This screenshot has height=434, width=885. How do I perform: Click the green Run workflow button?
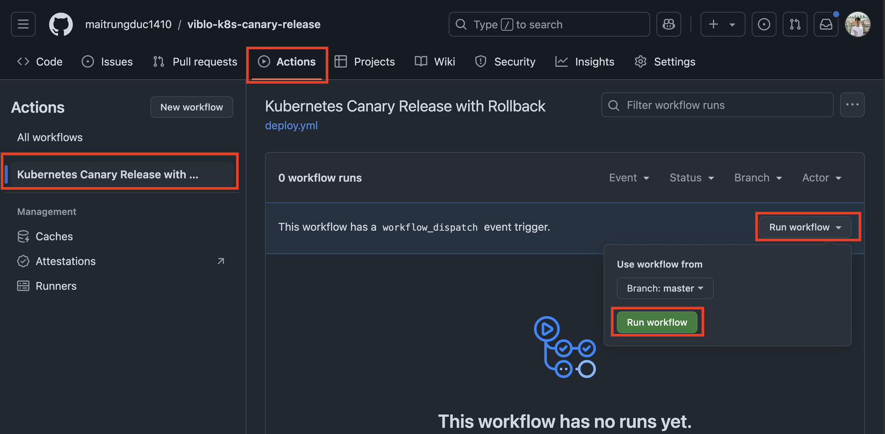(657, 323)
